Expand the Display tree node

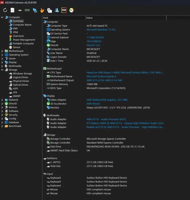pos(2,62)
